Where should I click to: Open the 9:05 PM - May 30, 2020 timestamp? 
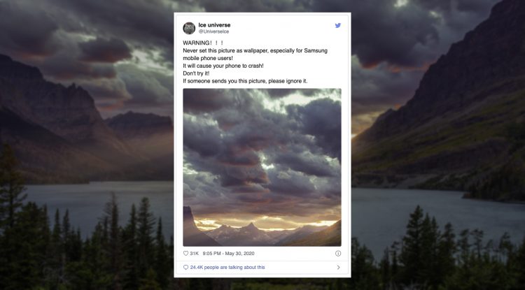click(228, 254)
